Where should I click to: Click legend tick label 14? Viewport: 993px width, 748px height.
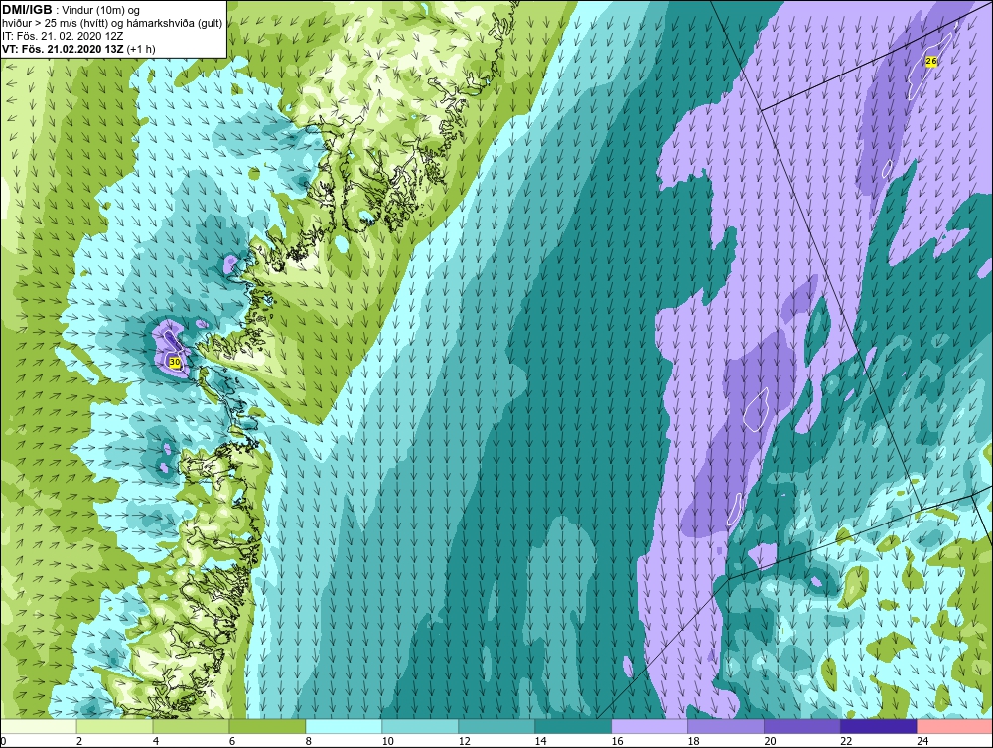(x=541, y=741)
